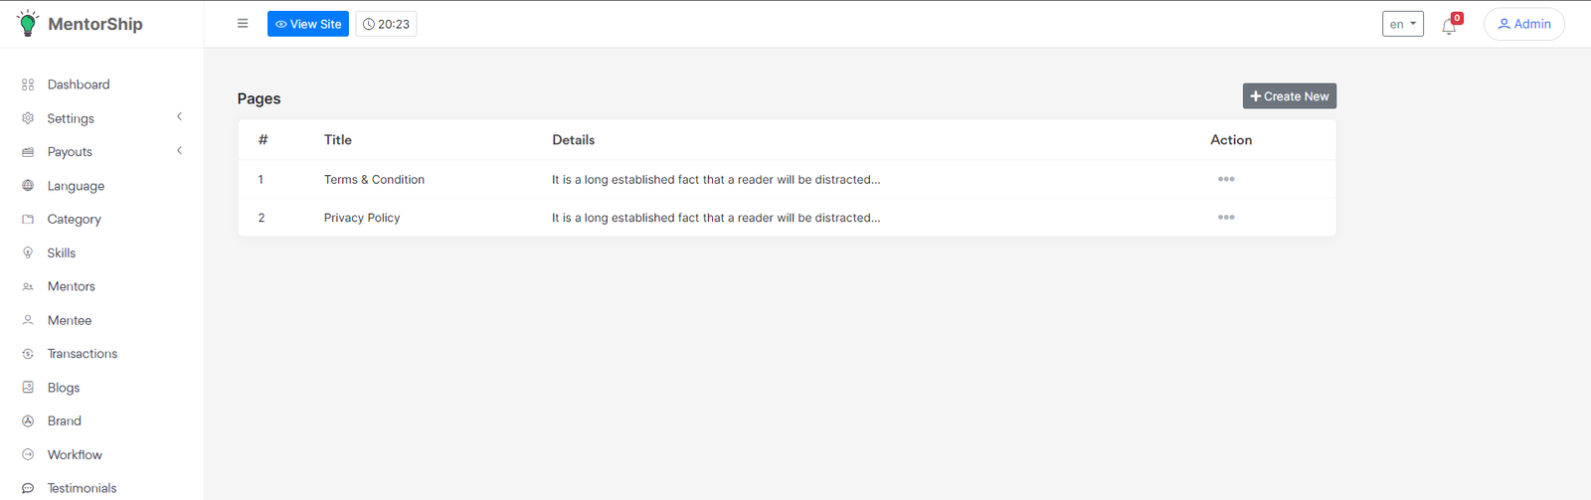The height and width of the screenshot is (500, 1591).
Task: Click the View Site button
Action: click(308, 24)
